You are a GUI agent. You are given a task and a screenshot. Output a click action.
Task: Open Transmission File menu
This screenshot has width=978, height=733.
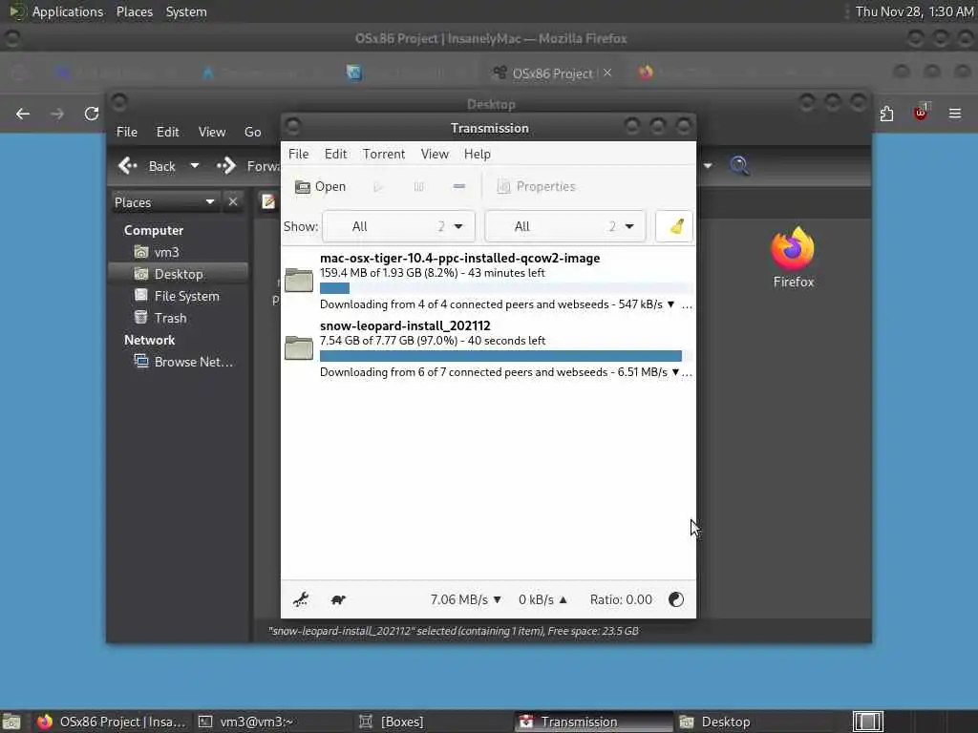point(298,154)
